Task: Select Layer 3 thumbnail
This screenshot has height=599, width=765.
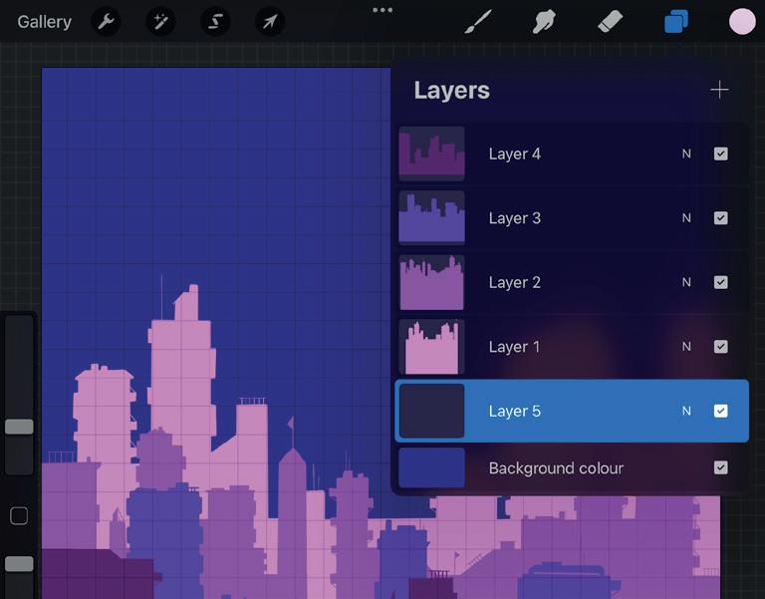Action: coord(431,217)
